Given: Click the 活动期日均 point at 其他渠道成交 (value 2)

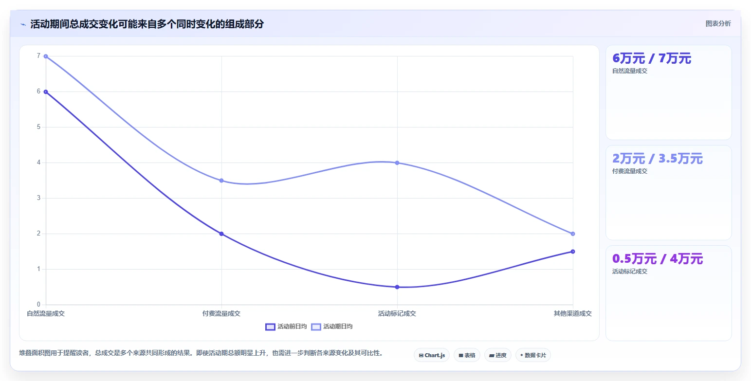Looking at the screenshot, I should pyautogui.click(x=573, y=234).
